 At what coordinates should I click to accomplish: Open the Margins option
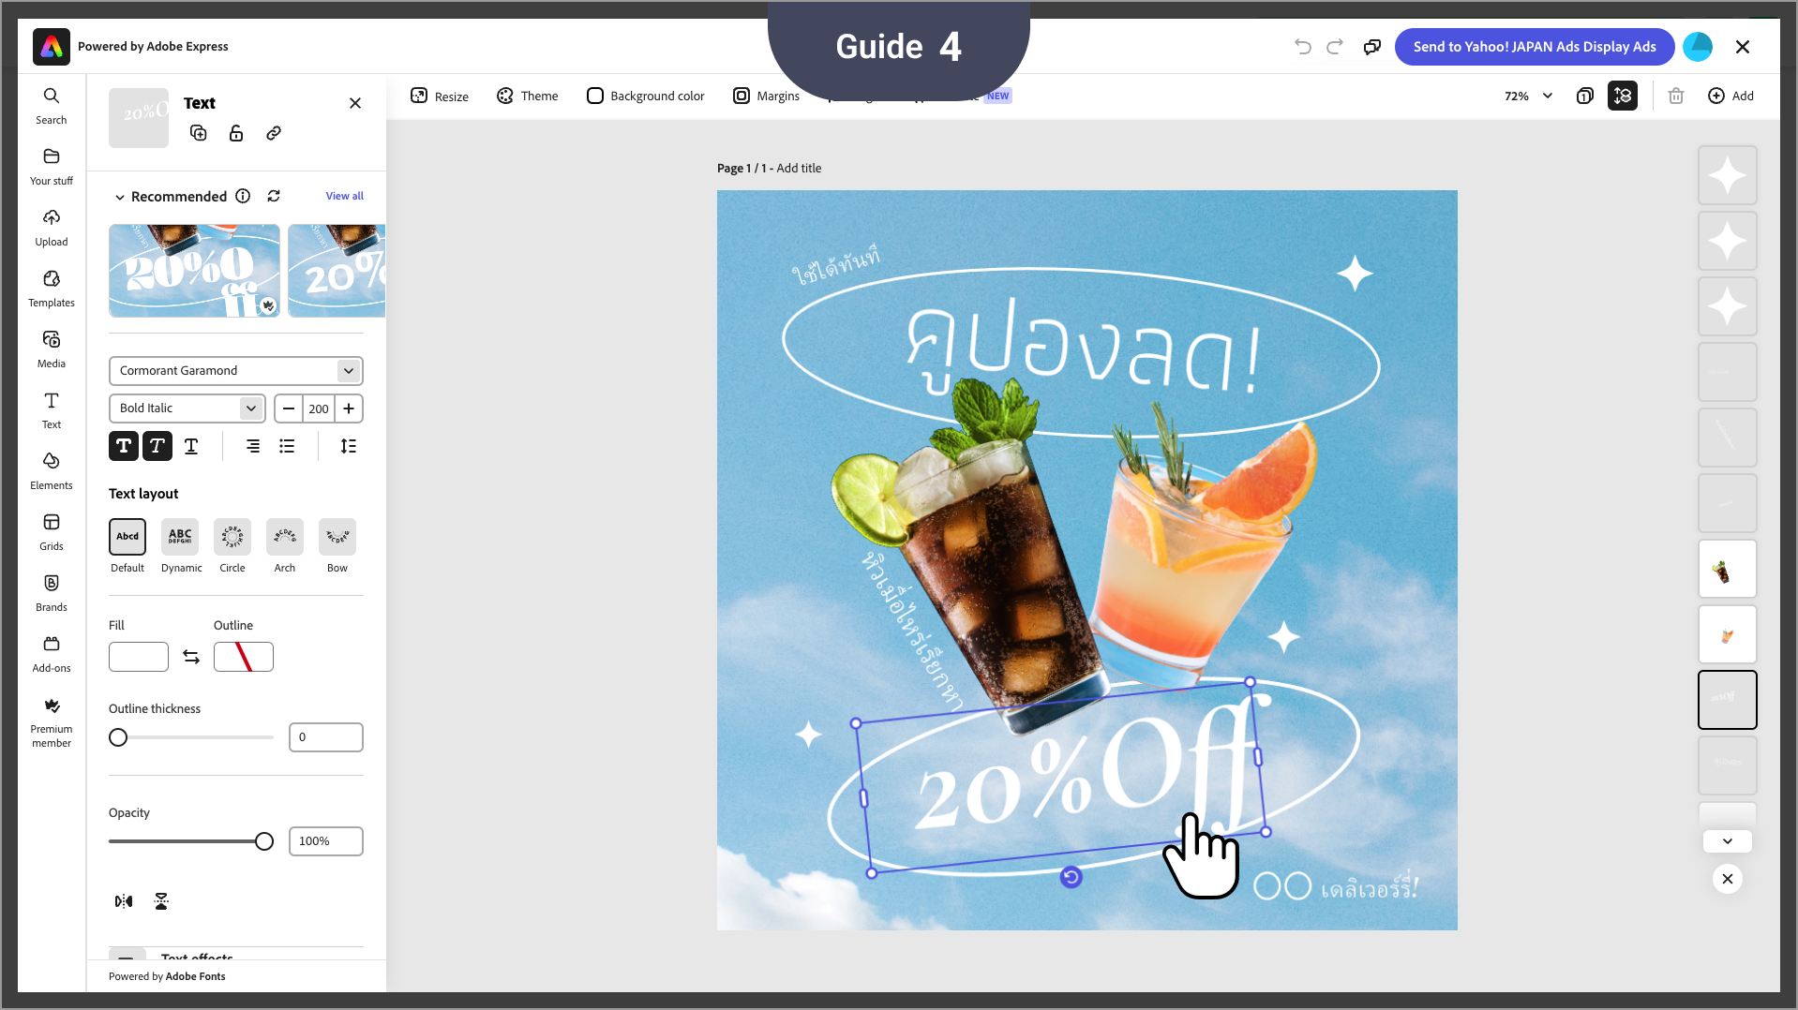(x=766, y=96)
